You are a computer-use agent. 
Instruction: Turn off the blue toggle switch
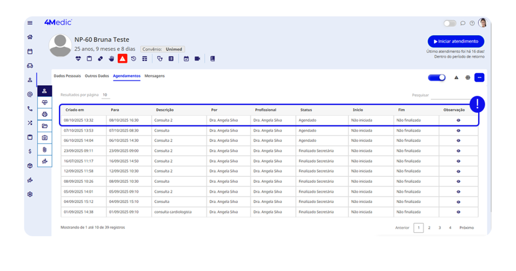click(x=436, y=78)
